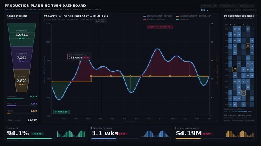
Task: Click the Capacity Cushion 3.1 wks value
Action: [x=105, y=133]
